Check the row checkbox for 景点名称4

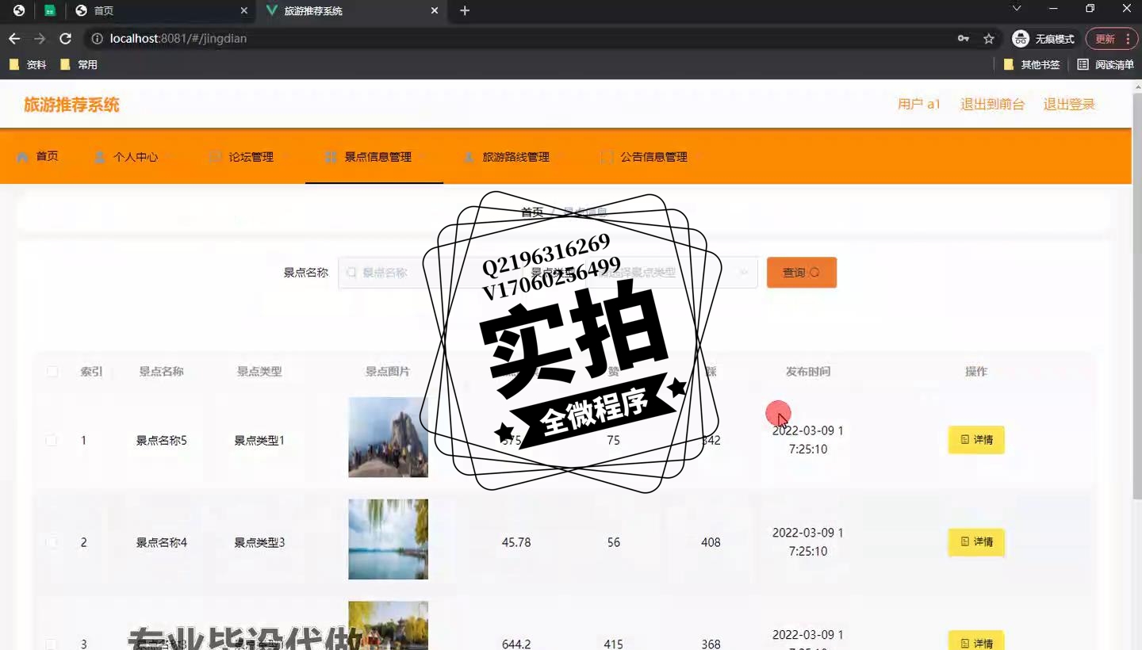52,543
